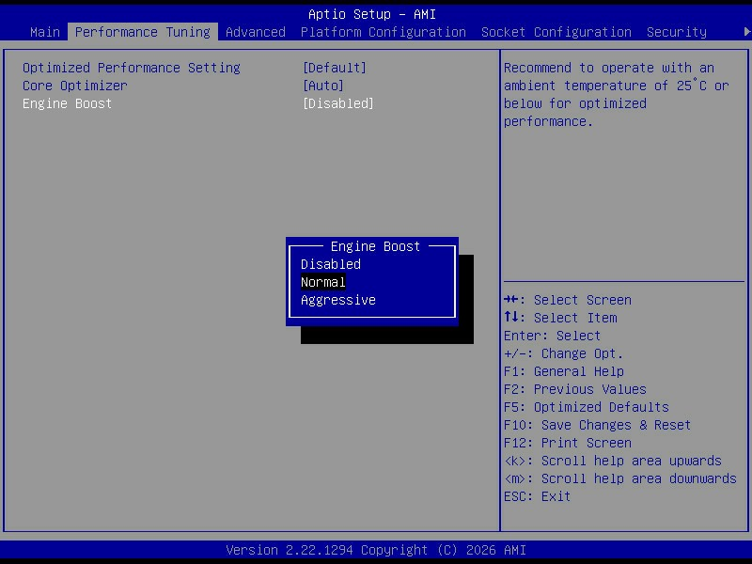Image resolution: width=752 pixels, height=564 pixels.
Task: Click the F2: Previous Values hint
Action: pos(575,389)
